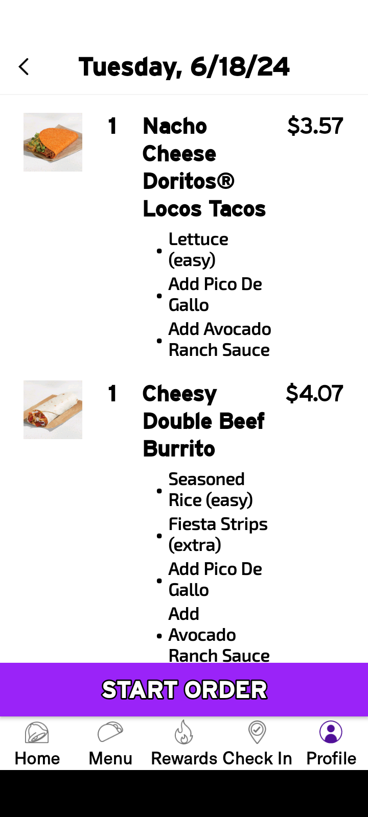
Task: Tap the $4.07 burrito price
Action: pyautogui.click(x=314, y=394)
